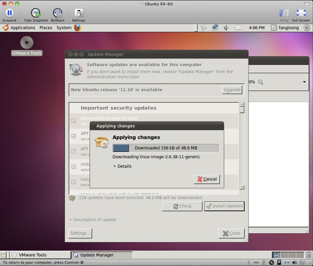Enter Full Screen mode
This screenshot has height=266, width=313.
click(301, 13)
